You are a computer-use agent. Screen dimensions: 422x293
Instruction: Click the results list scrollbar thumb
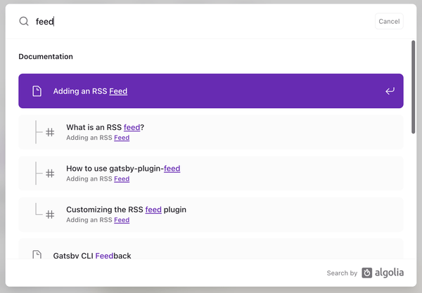tap(413, 87)
